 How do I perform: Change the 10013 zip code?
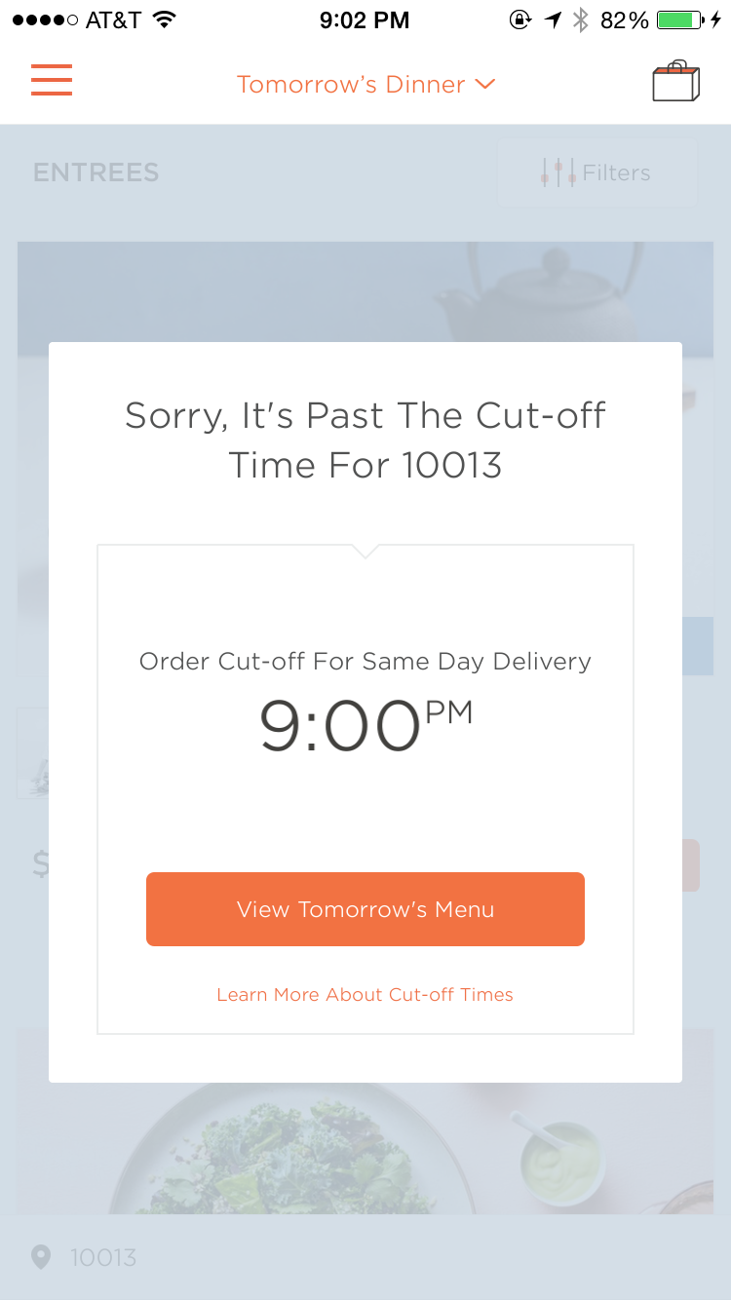(103, 1257)
